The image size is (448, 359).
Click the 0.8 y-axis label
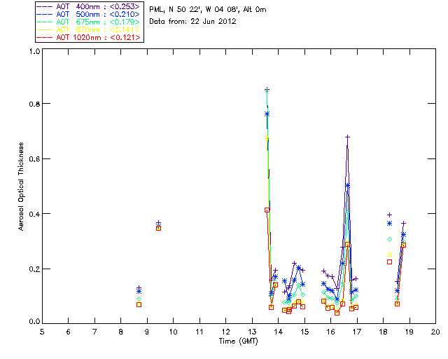click(34, 104)
